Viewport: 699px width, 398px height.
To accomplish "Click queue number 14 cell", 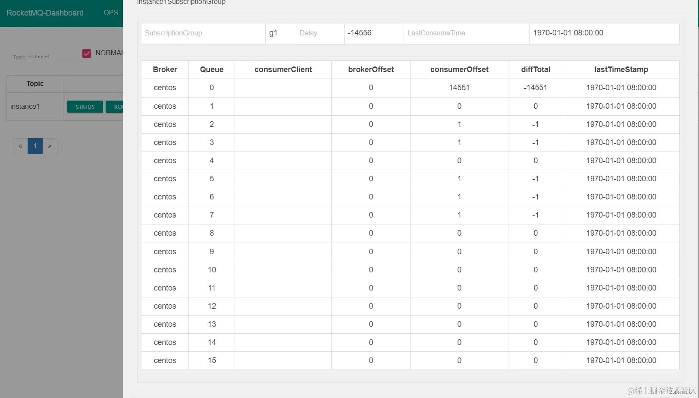I will point(212,342).
